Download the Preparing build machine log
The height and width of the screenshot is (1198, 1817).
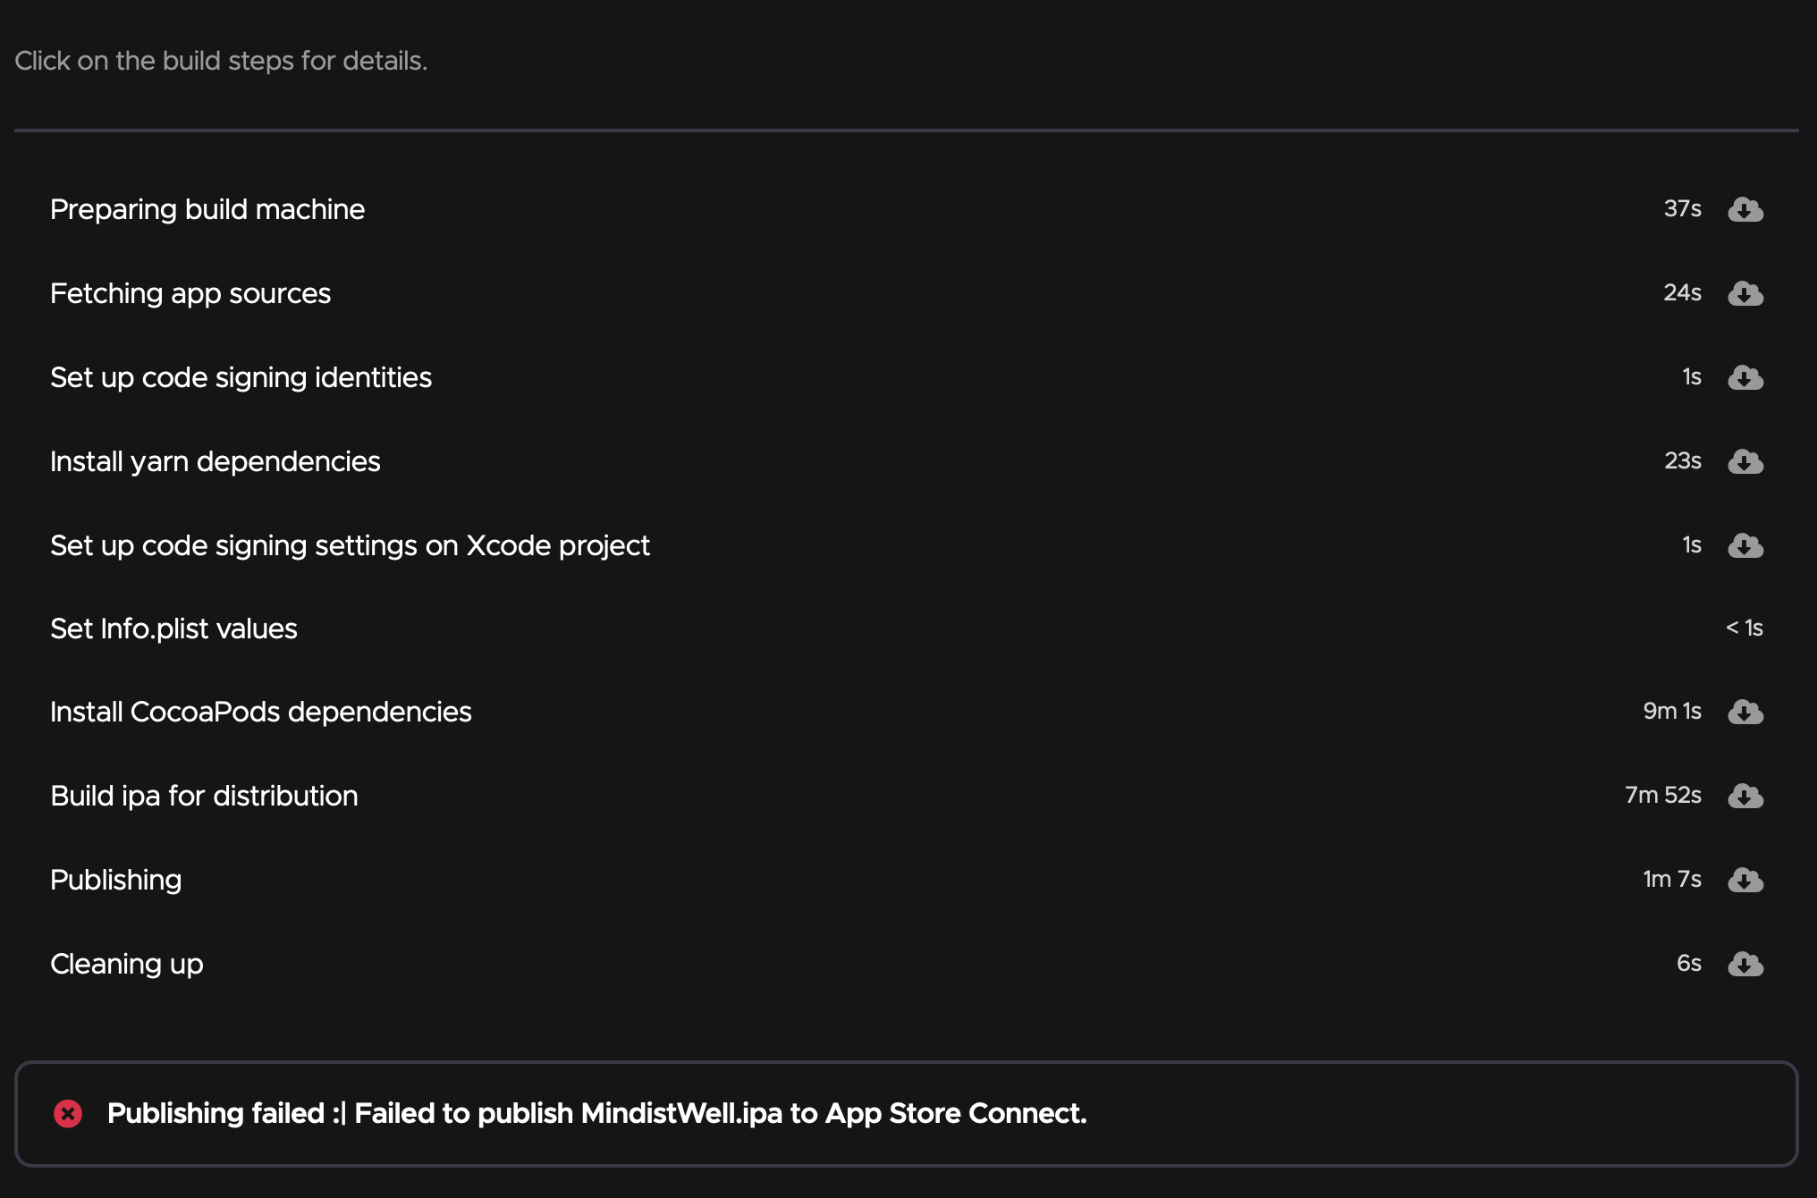[x=1745, y=209]
